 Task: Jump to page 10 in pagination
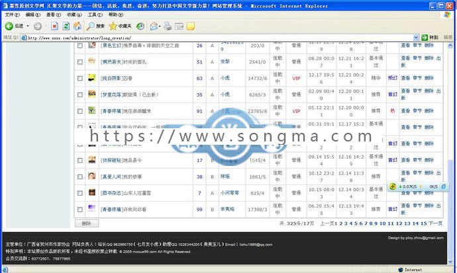(382, 223)
